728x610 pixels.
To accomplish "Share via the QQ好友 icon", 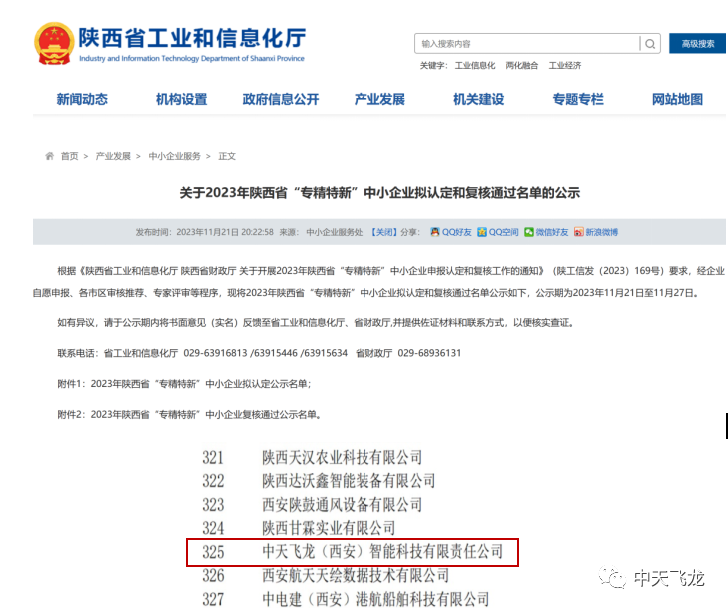I will [x=435, y=232].
